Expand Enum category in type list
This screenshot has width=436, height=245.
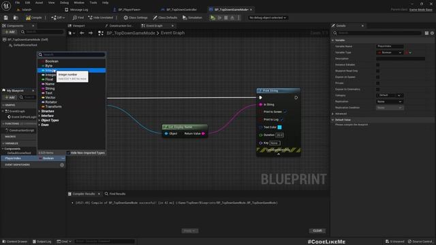point(40,125)
